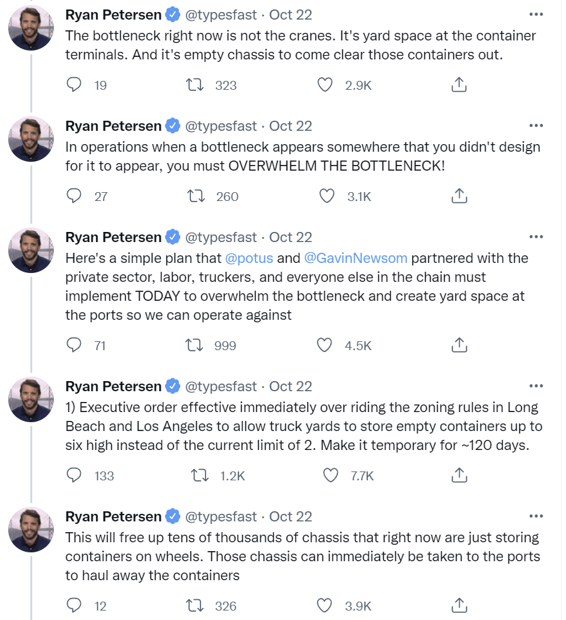The width and height of the screenshot is (566, 620).
Task: Reply to the tweet with 133 replies
Action: 75,475
